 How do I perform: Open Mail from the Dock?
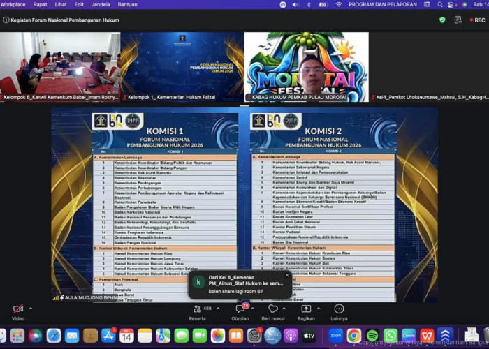(72, 336)
